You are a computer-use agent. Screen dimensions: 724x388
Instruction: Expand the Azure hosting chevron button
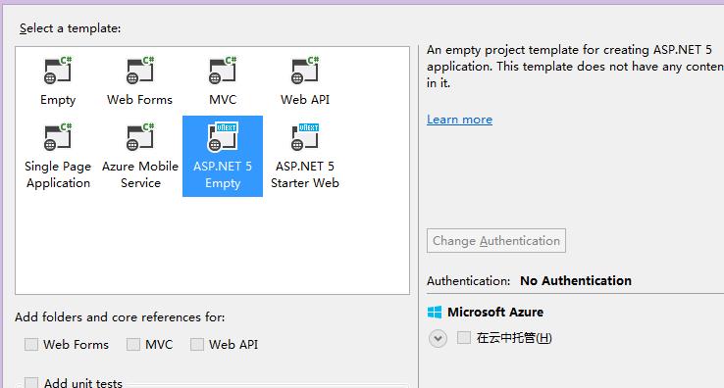tap(438, 339)
